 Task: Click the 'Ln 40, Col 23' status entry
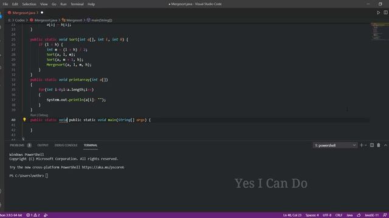(292, 216)
